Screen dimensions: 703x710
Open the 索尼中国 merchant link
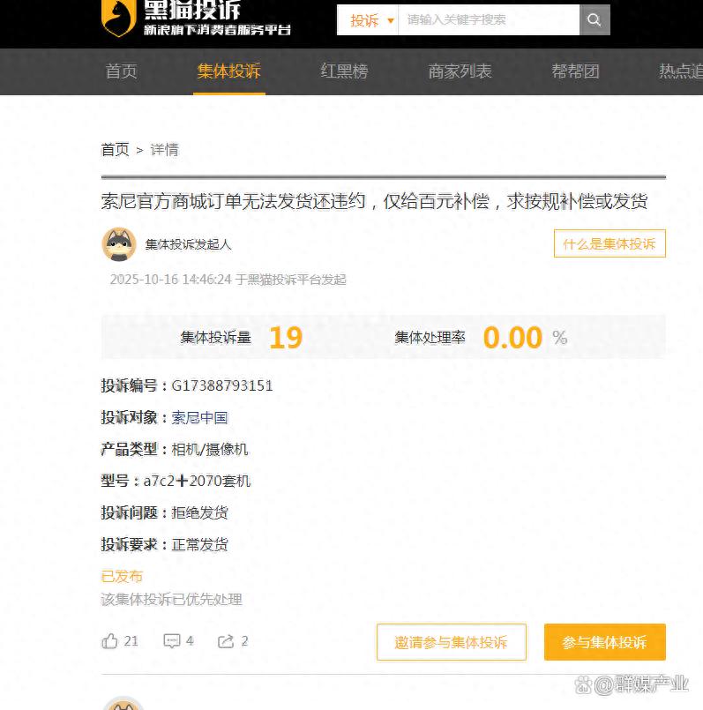pyautogui.click(x=199, y=417)
